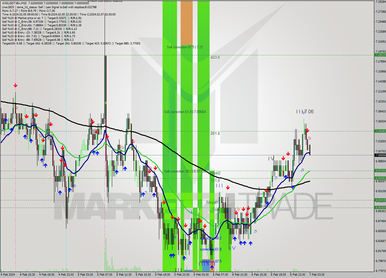Click the 6.93159 price axis value

[380, 191]
